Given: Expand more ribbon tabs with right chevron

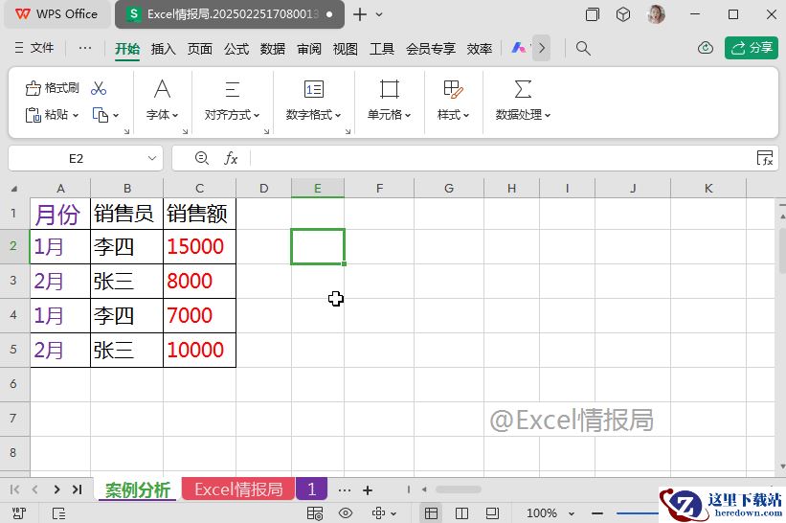Looking at the screenshot, I should point(541,48).
